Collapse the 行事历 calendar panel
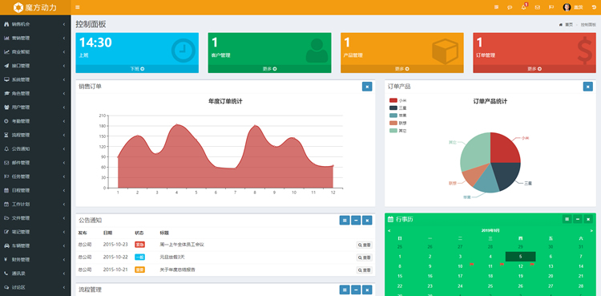Screen dimensions: 601x296 point(577,219)
